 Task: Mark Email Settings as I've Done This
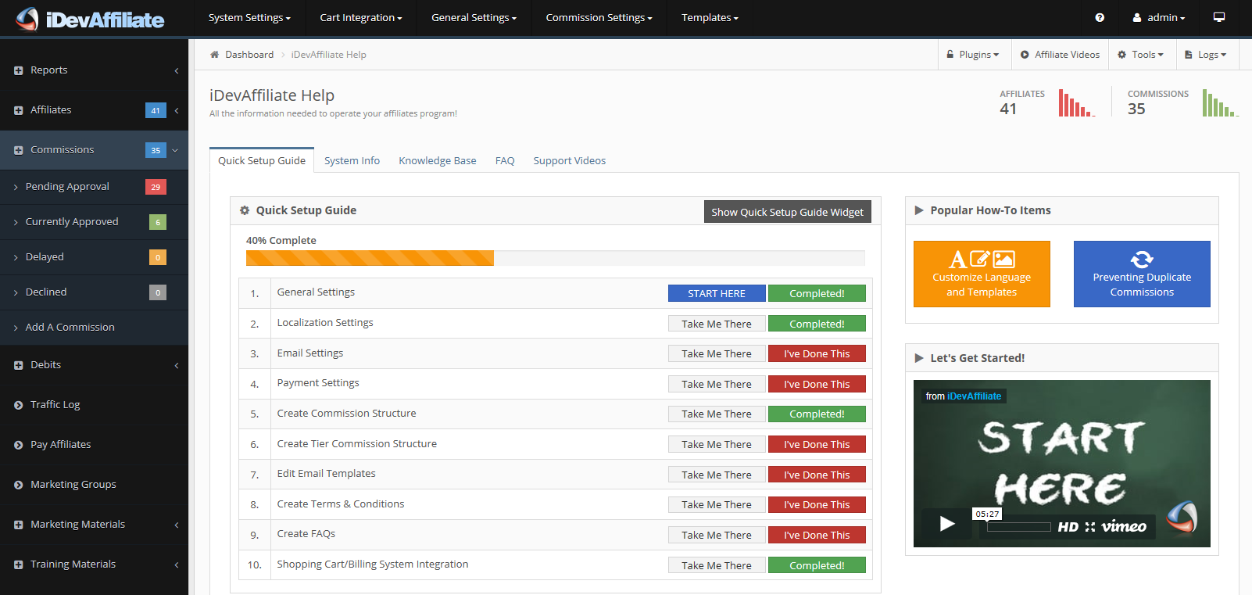tap(817, 354)
